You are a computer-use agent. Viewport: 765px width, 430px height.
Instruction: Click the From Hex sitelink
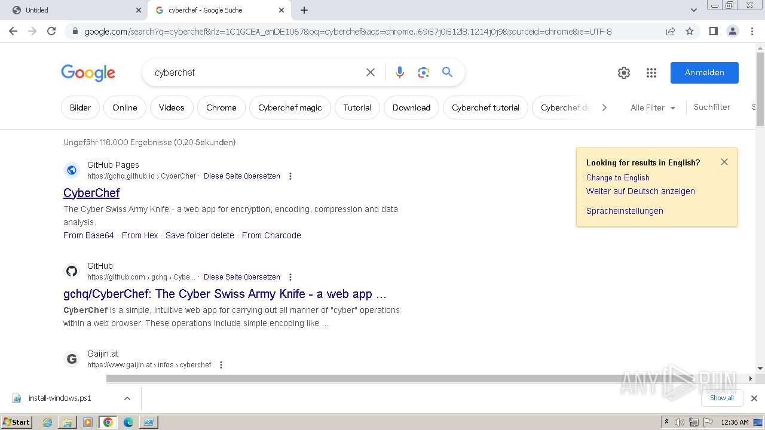140,235
